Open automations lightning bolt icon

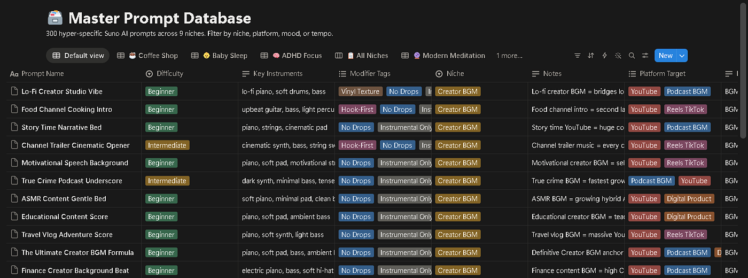(605, 56)
